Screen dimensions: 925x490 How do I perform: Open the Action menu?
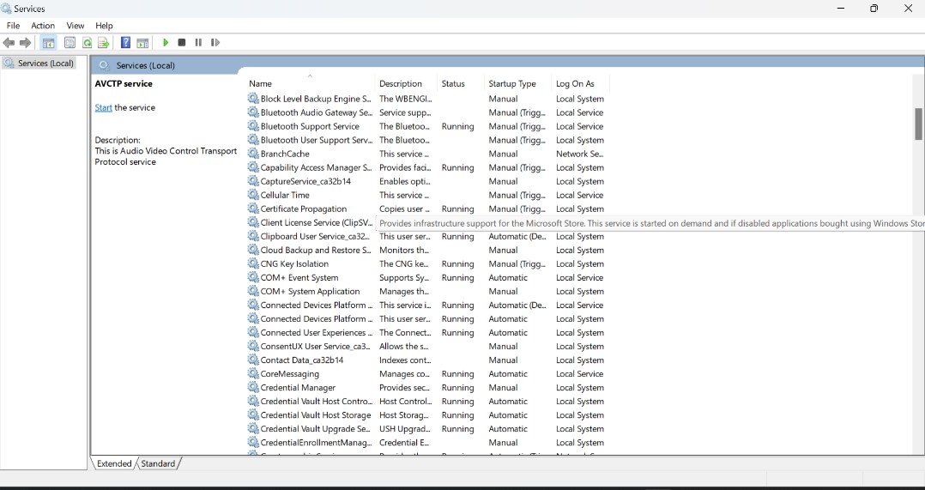[43, 26]
